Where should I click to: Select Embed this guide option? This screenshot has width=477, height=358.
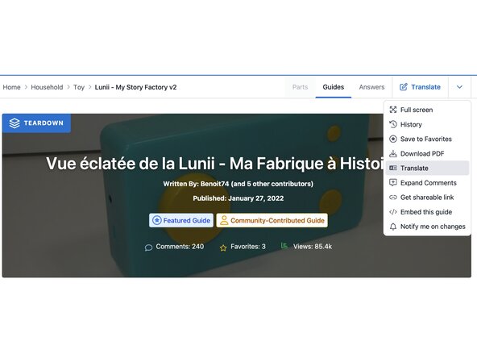pos(427,212)
